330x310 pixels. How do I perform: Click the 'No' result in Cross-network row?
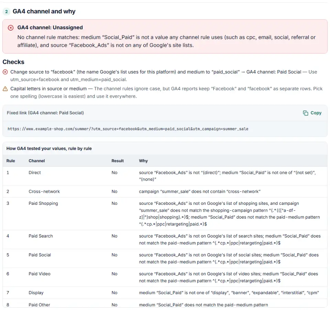pos(114,191)
